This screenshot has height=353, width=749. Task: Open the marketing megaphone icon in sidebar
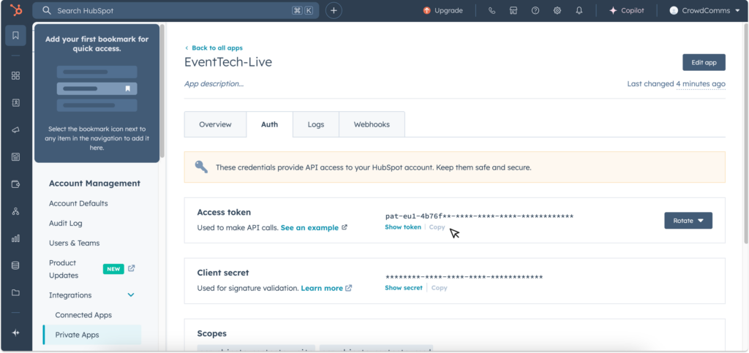click(x=15, y=129)
